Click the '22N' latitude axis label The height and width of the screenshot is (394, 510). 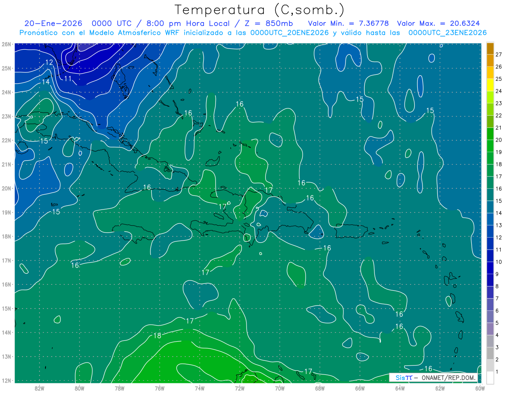click(6, 140)
